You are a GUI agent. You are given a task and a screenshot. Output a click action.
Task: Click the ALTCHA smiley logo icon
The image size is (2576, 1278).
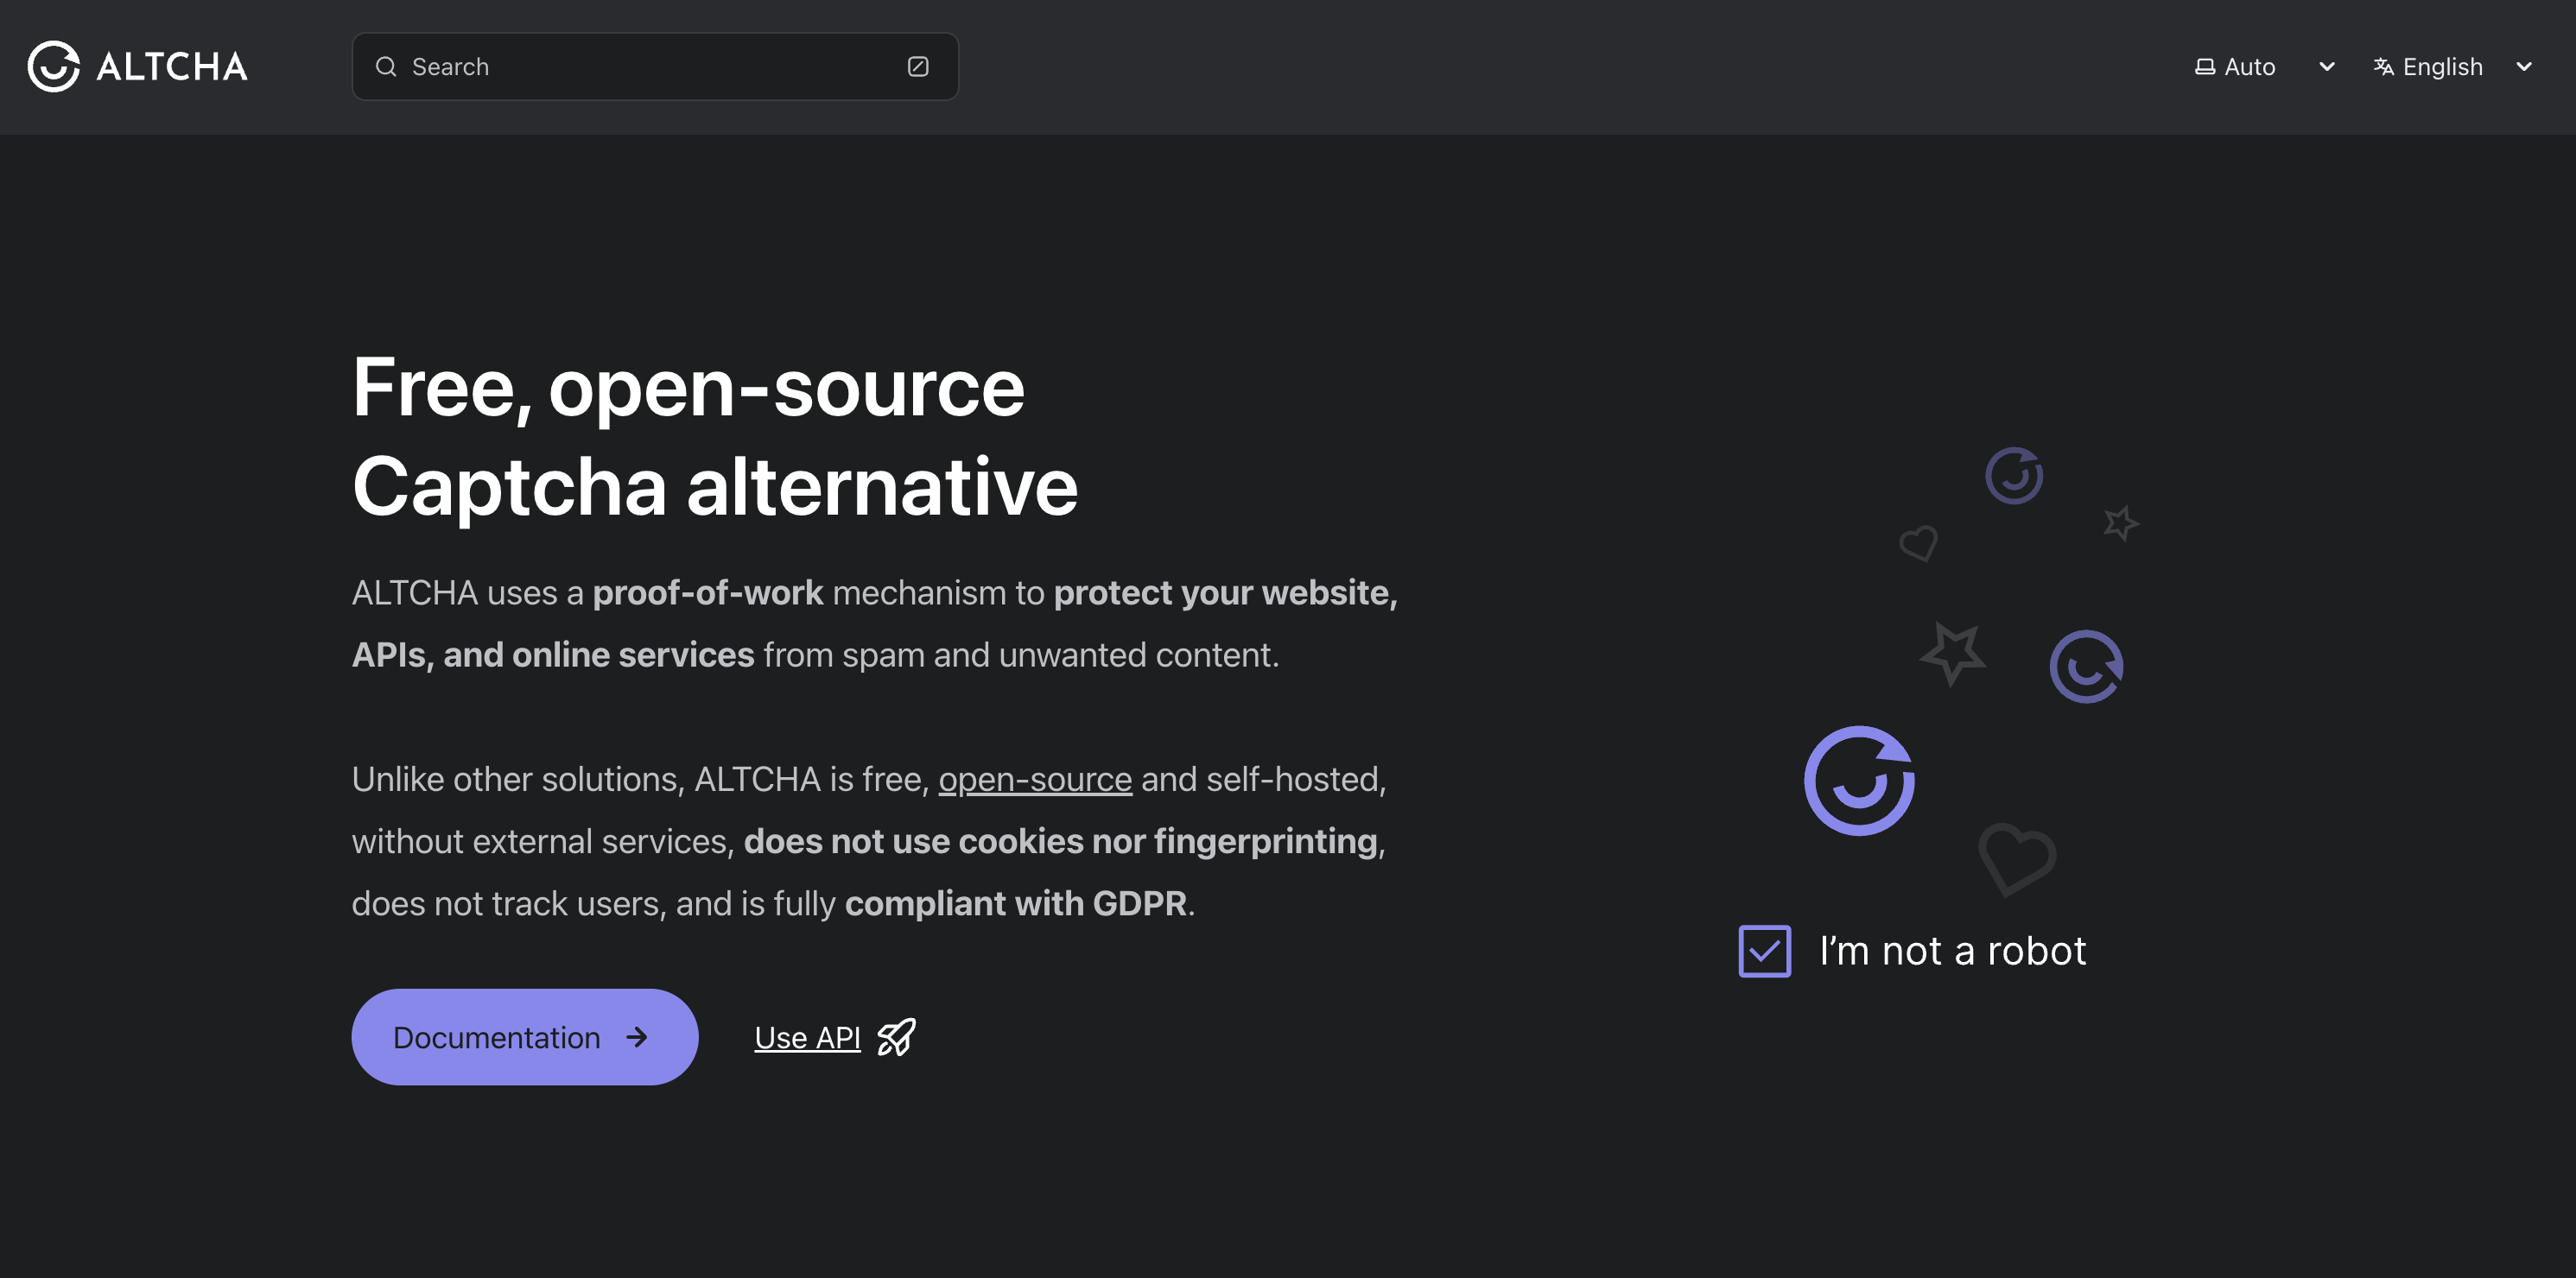pyautogui.click(x=53, y=66)
